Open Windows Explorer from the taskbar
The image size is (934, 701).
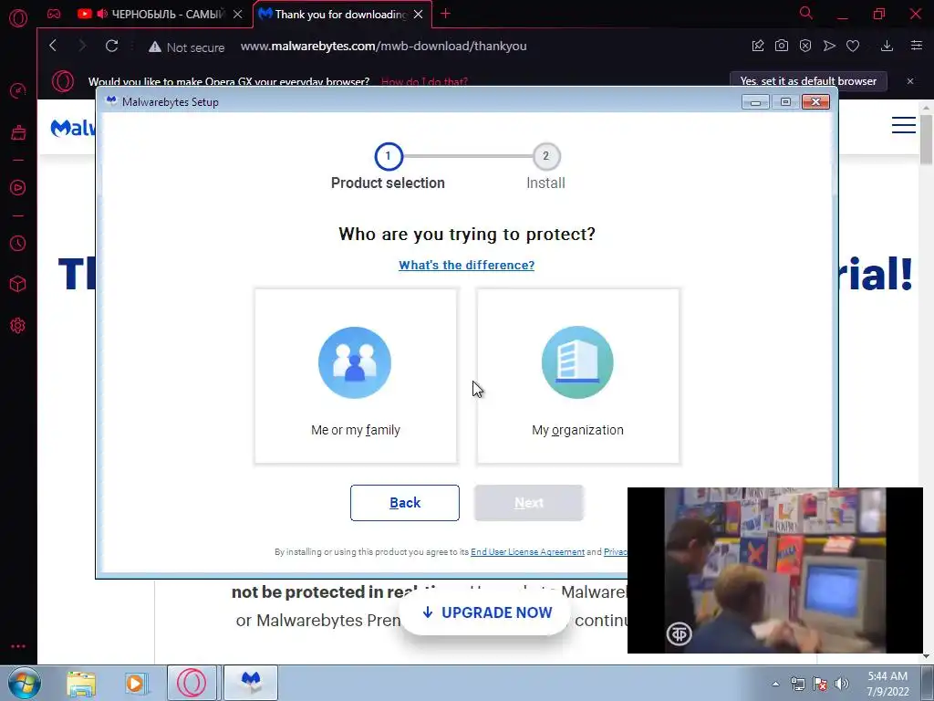click(x=81, y=683)
